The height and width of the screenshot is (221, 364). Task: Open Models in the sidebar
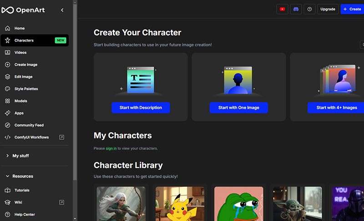[35, 101]
